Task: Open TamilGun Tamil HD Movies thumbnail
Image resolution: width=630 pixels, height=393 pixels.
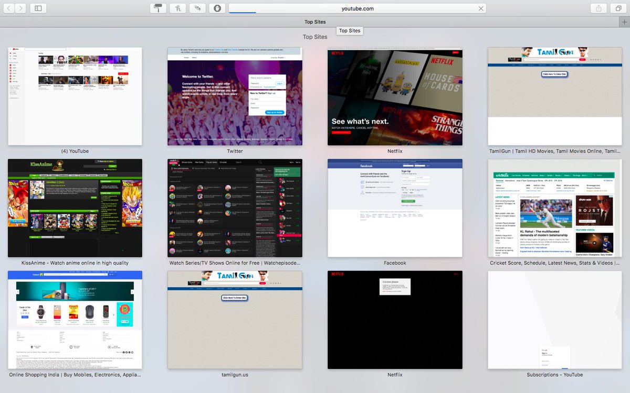Action: [x=555, y=96]
